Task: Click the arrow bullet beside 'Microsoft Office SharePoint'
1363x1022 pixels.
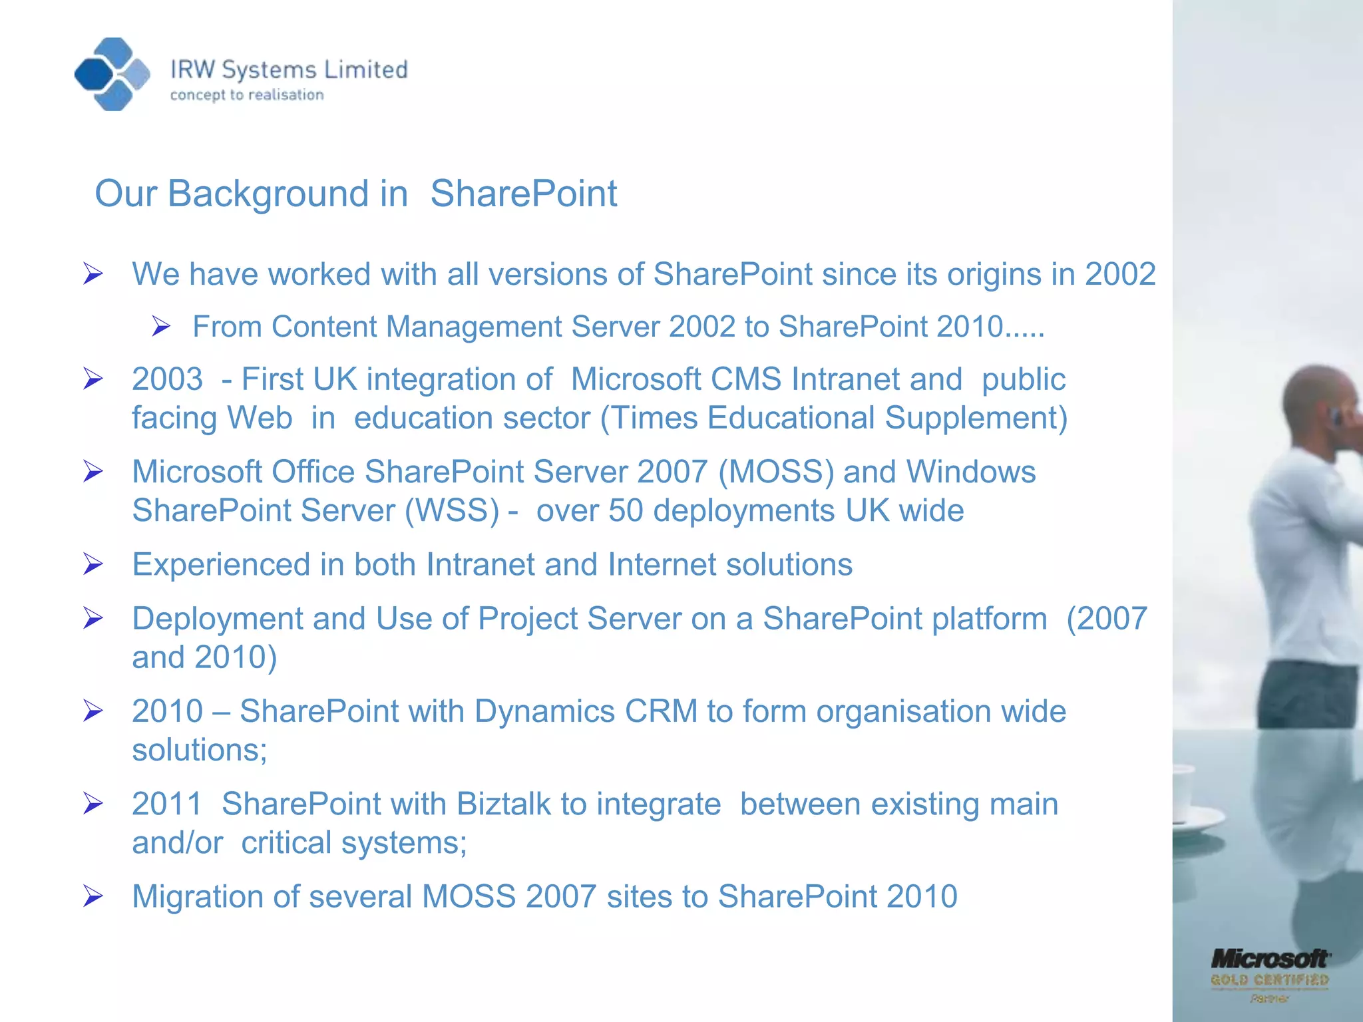Action: click(x=93, y=472)
